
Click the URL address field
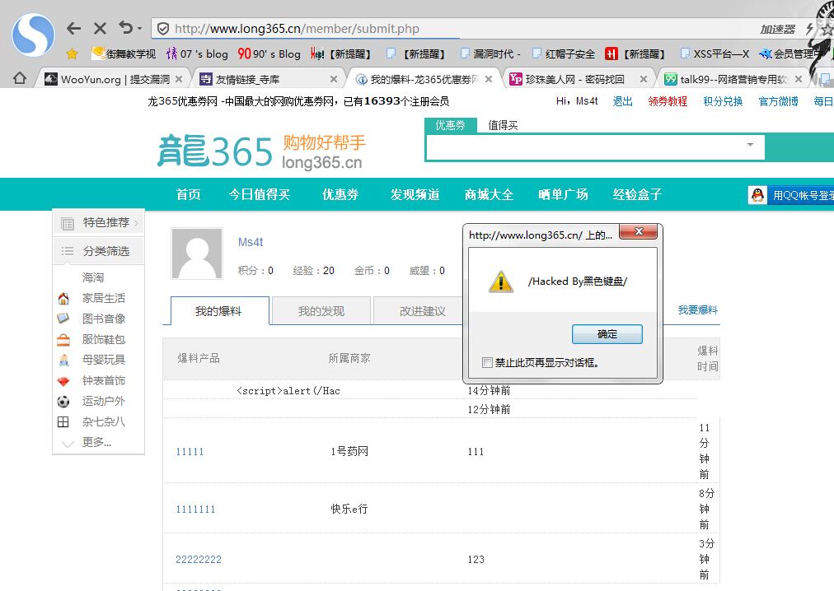[463, 29]
